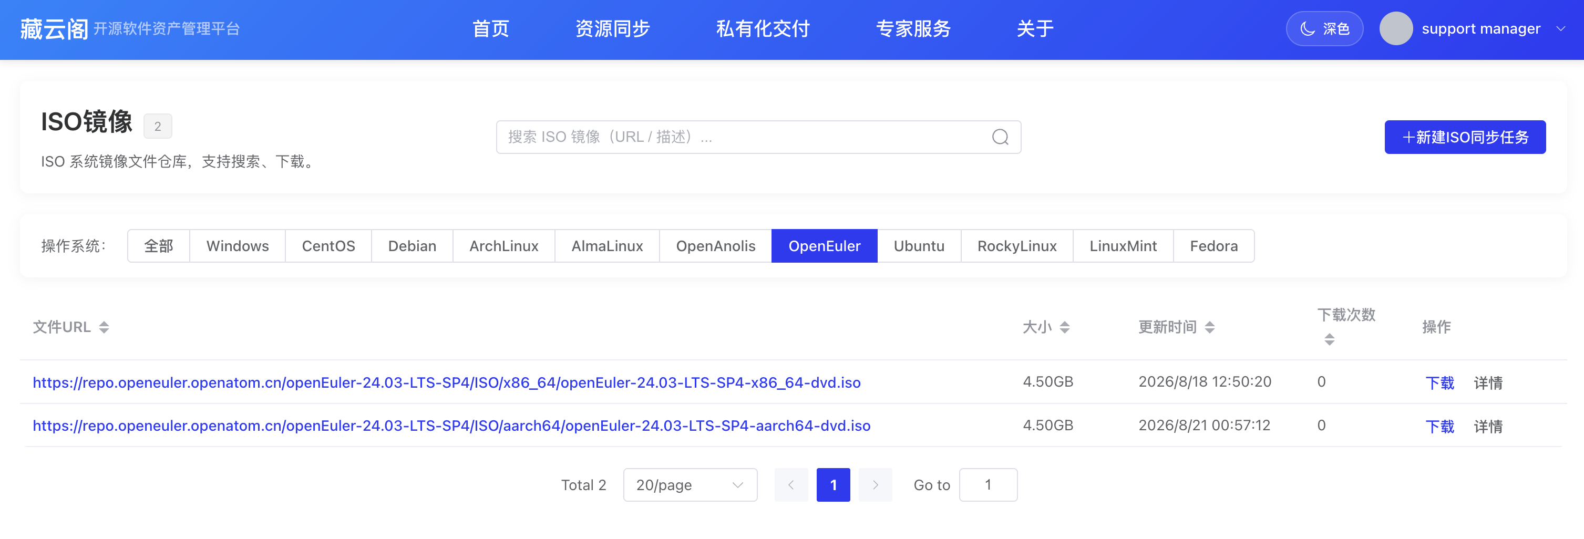Filter by OpenAnolis operating system
This screenshot has width=1584, height=539.
pos(715,246)
